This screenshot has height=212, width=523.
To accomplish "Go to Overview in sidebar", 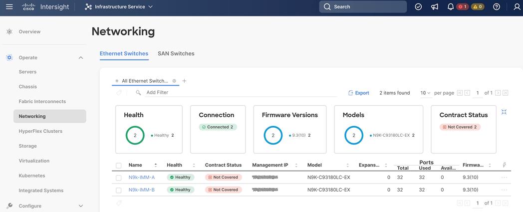I will [x=29, y=31].
